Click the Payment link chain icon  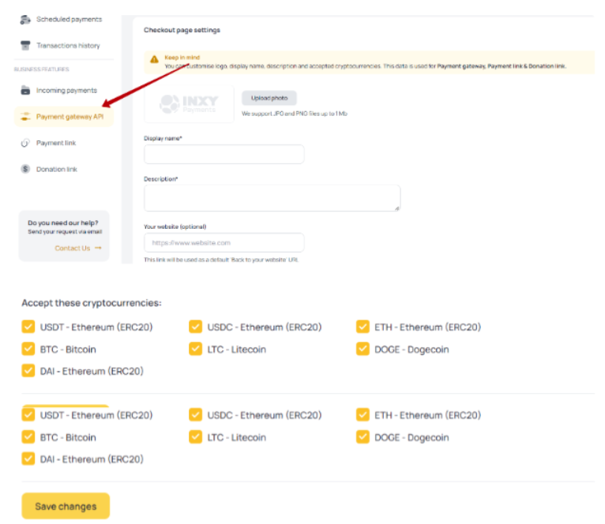pos(25,143)
